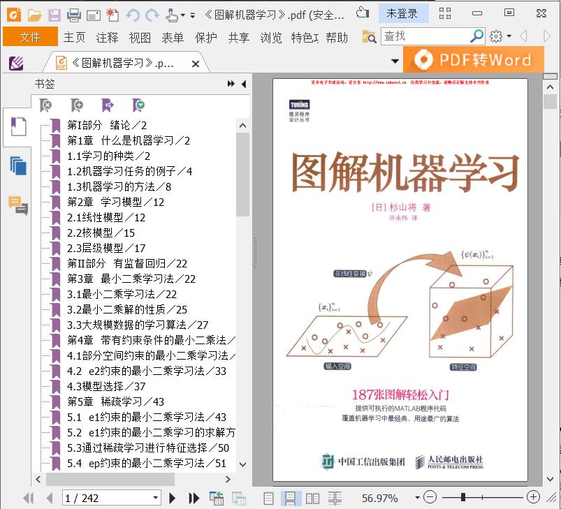Screen dimensions: 561x509
Task: Click the add new bookmark icon
Action: [77, 105]
